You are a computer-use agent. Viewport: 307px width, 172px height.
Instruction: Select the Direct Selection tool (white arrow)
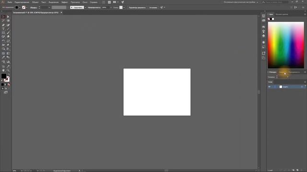(x=8, y=17)
